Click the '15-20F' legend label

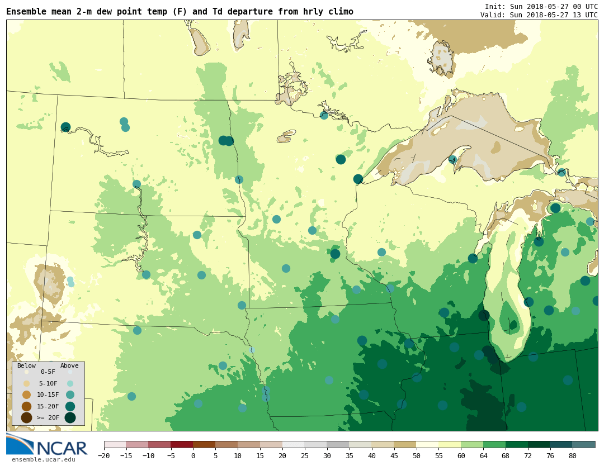(x=48, y=406)
